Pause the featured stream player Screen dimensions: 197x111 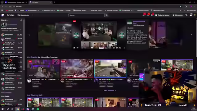[x=74, y=48]
